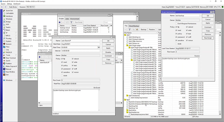The image size is (224, 122).
Task: Click the plus icon in the Scheduler window
Action: pyautogui.click(x=40, y=57)
